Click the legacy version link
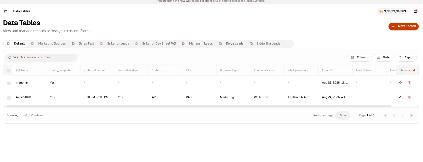423x162 pixels. click(240, 1)
